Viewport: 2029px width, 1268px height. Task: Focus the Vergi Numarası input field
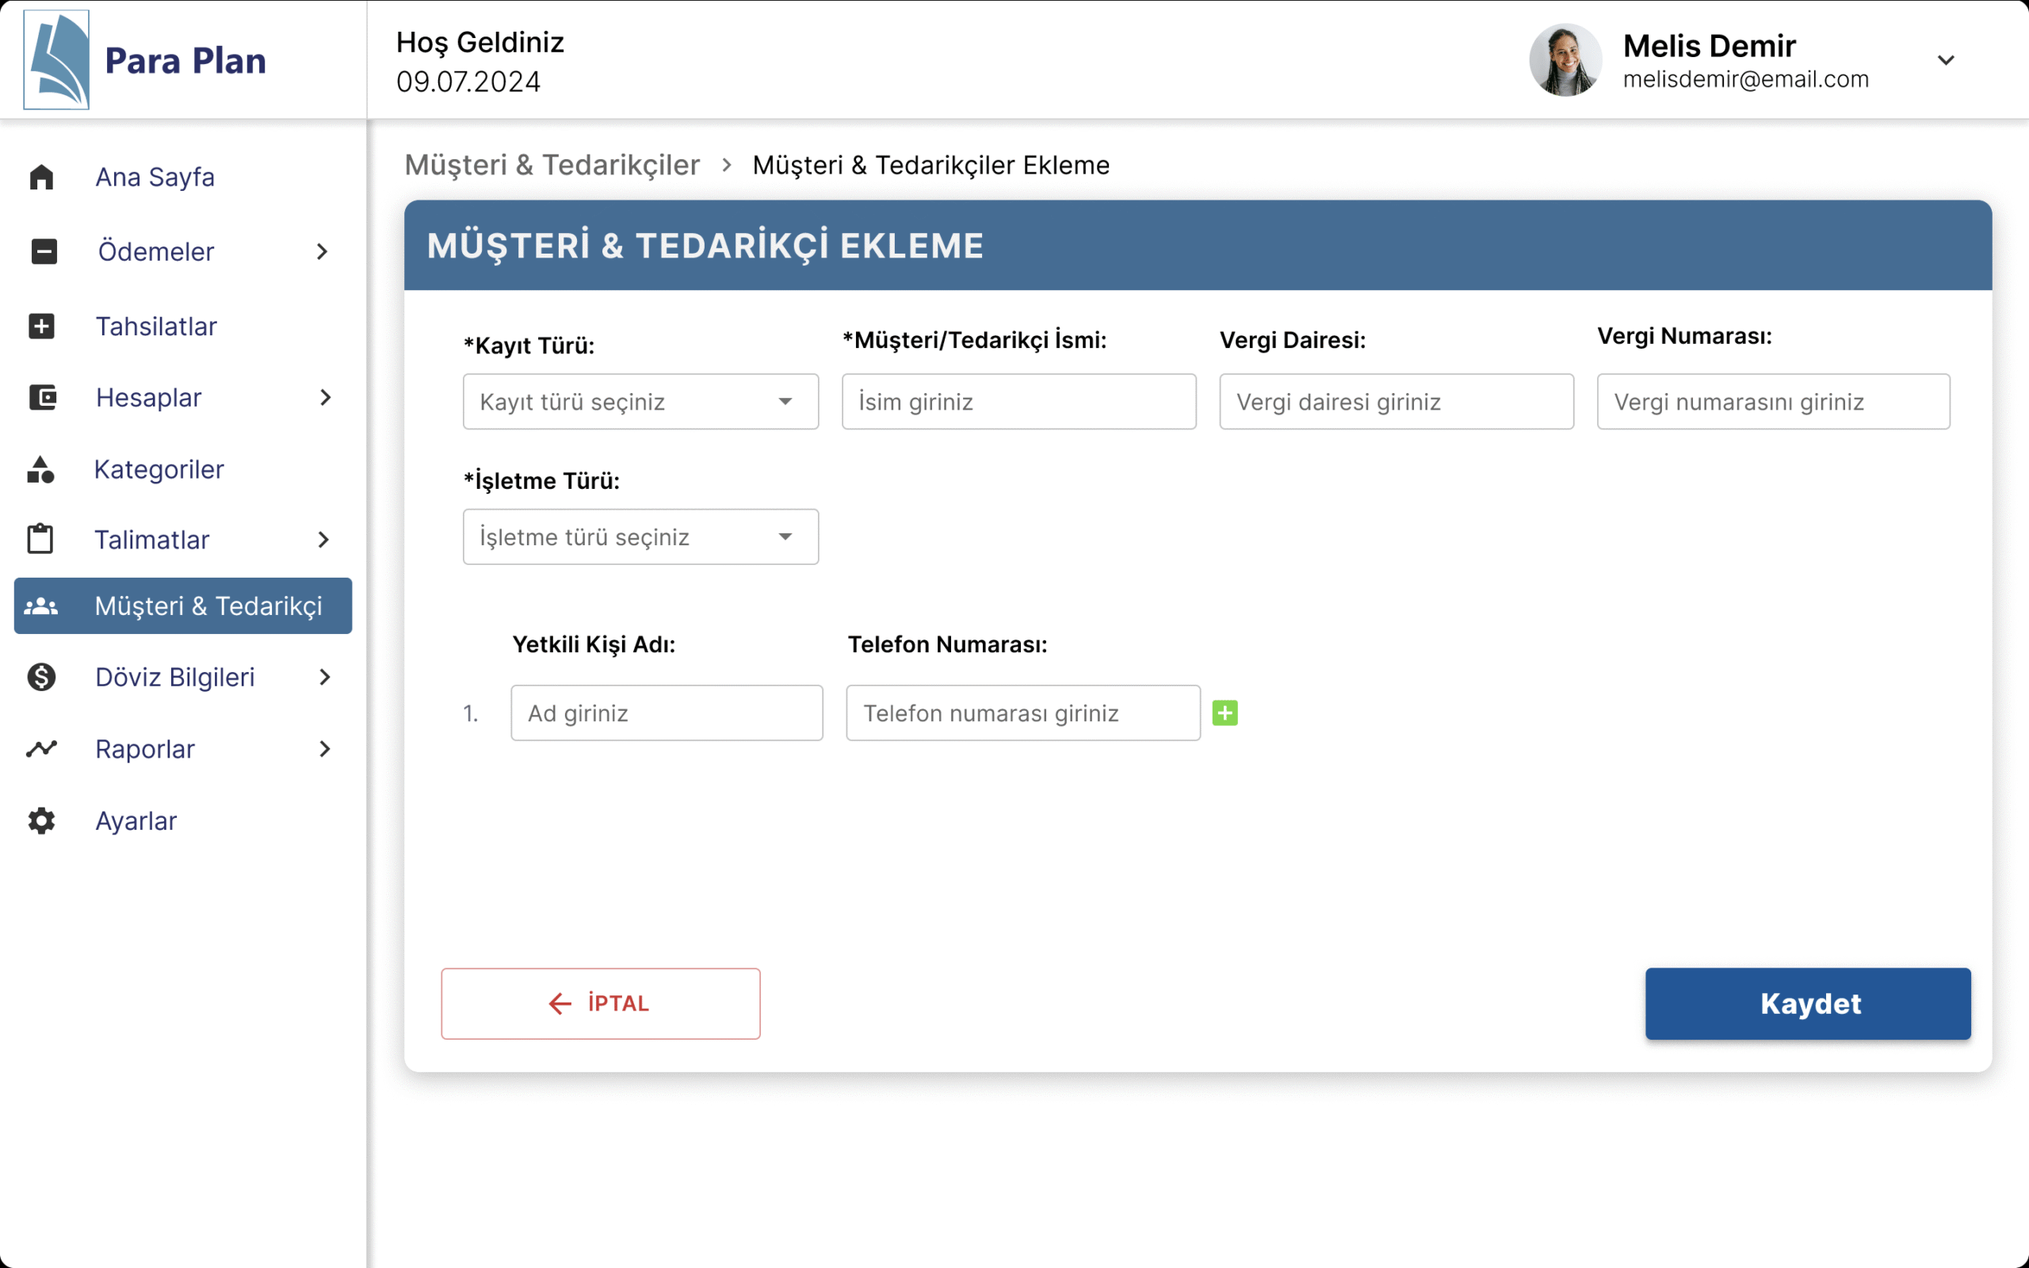(1772, 402)
